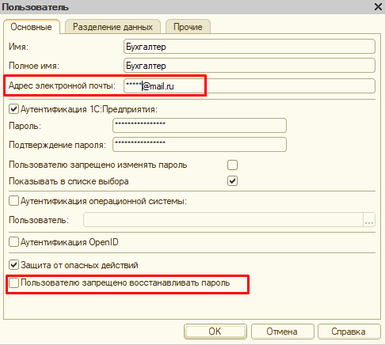The width and height of the screenshot is (385, 345).
Task: Uncheck Показывать в списке выбора
Action: [x=232, y=181]
